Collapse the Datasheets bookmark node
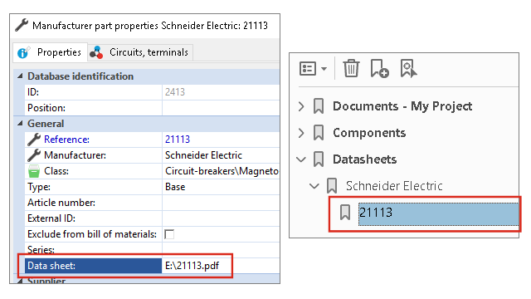Image resolution: width=531 pixels, height=299 pixels. tap(301, 159)
